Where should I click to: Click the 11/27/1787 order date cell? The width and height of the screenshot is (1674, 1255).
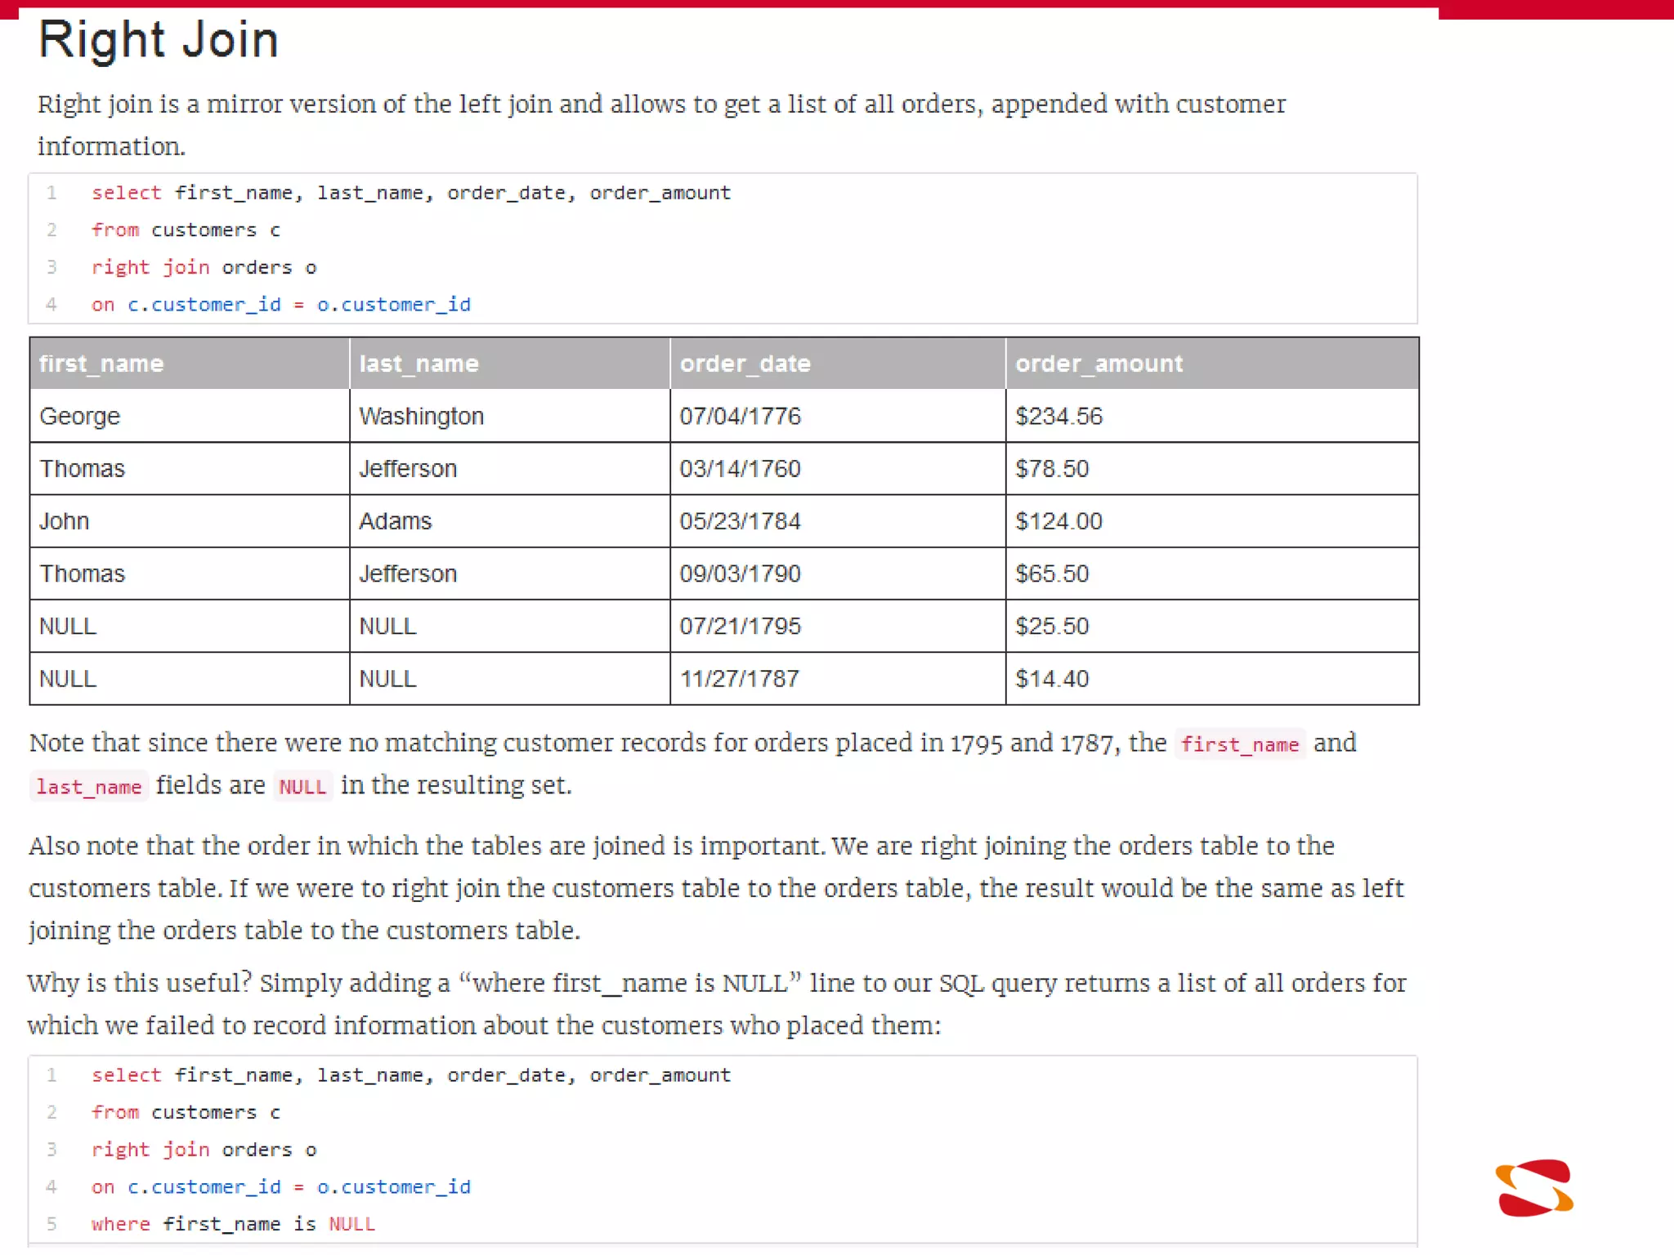tap(838, 679)
